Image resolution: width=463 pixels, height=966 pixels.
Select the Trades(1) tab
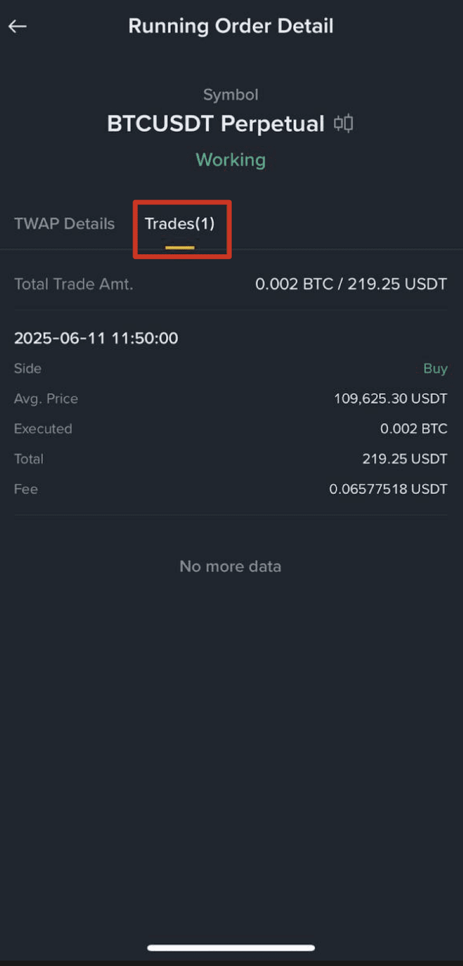coord(180,224)
